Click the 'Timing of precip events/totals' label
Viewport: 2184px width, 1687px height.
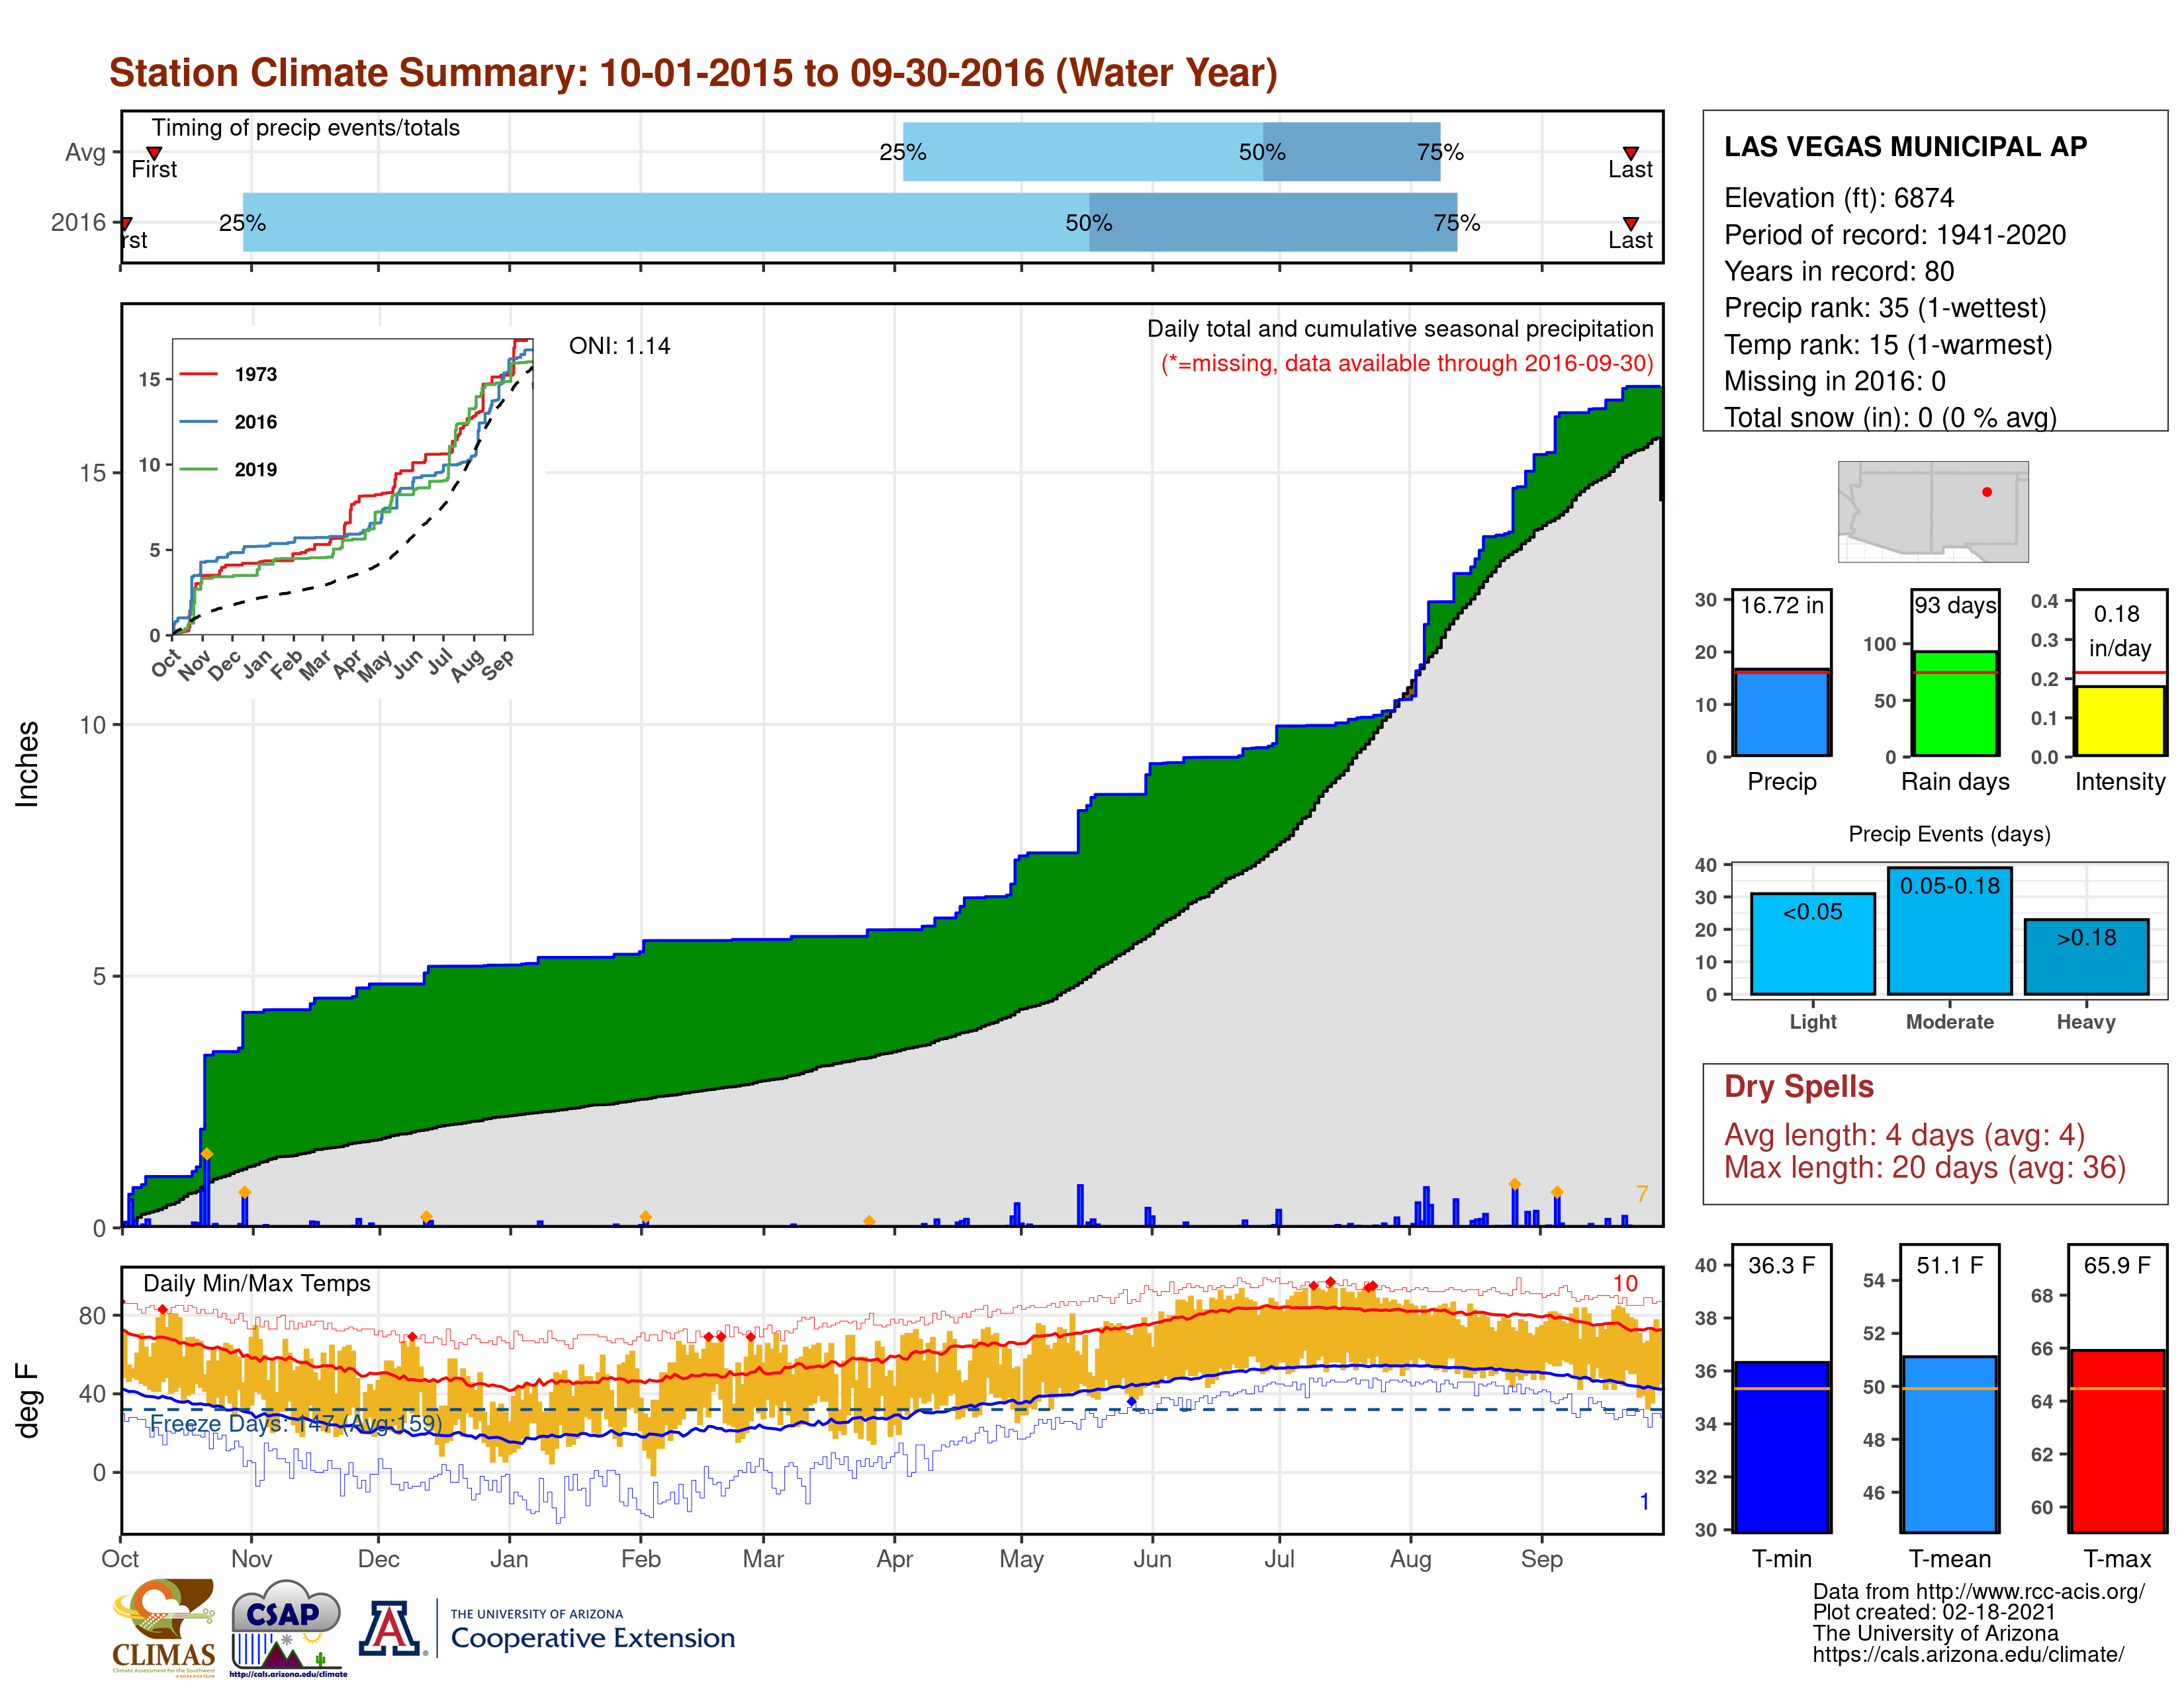click(305, 128)
